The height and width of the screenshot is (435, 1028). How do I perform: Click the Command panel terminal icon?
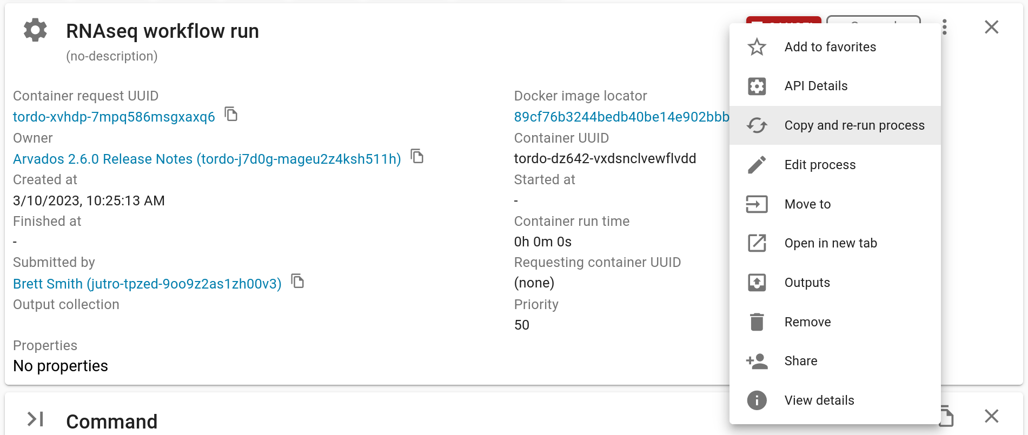(36, 419)
